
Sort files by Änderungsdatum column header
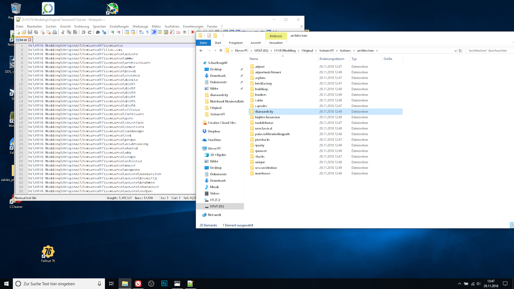pos(332,59)
